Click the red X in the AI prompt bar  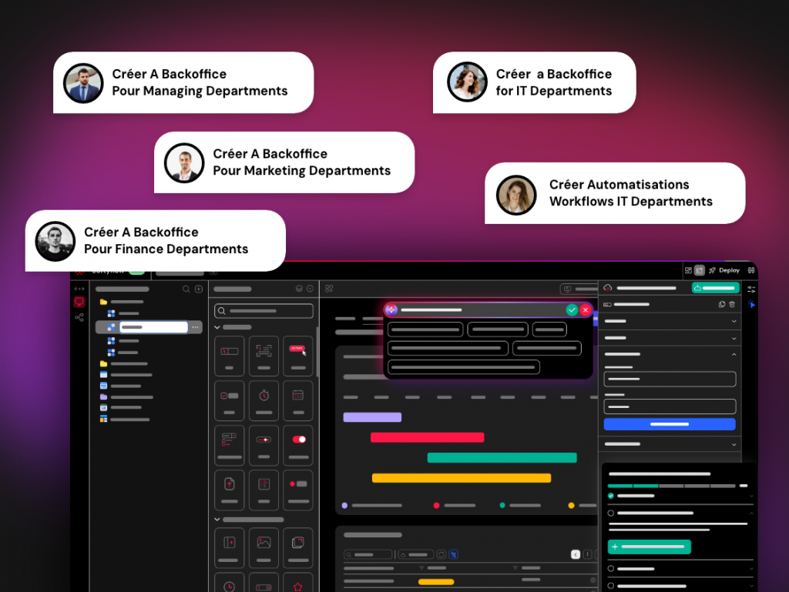click(x=586, y=309)
